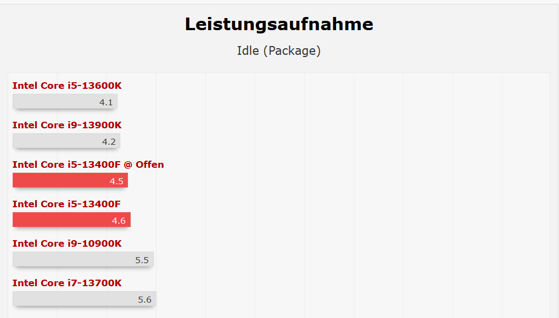This screenshot has width=559, height=318.
Task: Click the gray bar for i5-13600K
Action: (55, 101)
